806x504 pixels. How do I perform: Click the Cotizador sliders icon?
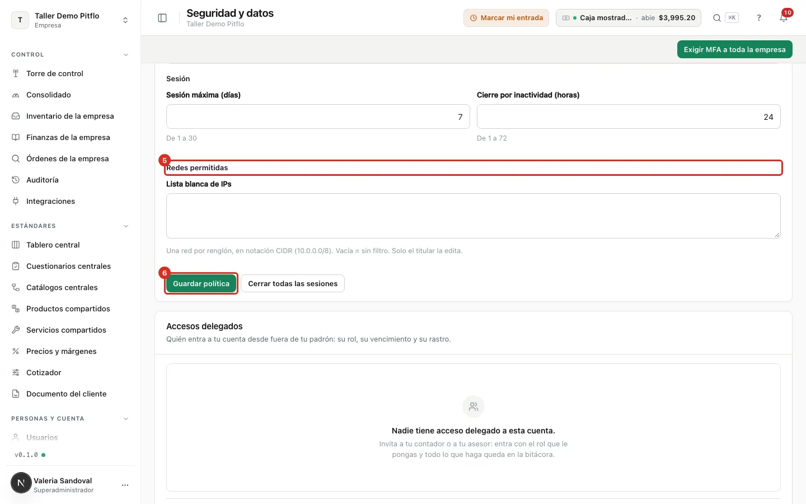click(16, 372)
